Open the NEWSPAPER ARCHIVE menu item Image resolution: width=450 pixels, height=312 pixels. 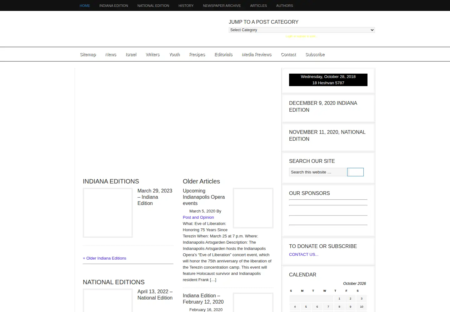[x=222, y=6]
